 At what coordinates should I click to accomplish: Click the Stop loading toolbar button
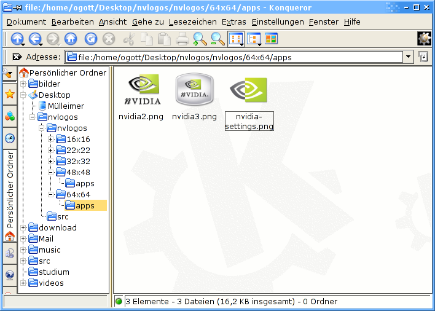coord(109,39)
